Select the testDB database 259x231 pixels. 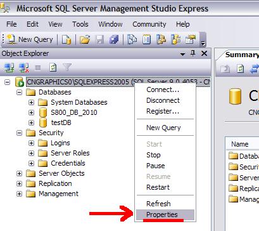[61, 122]
